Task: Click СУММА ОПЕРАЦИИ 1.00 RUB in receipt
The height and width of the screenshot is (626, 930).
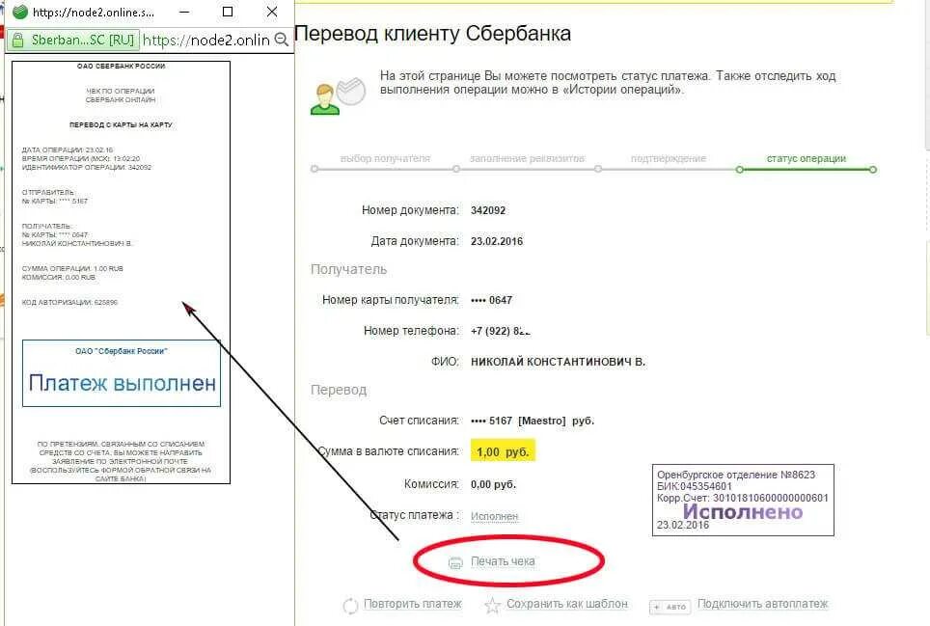Action: click(x=72, y=268)
